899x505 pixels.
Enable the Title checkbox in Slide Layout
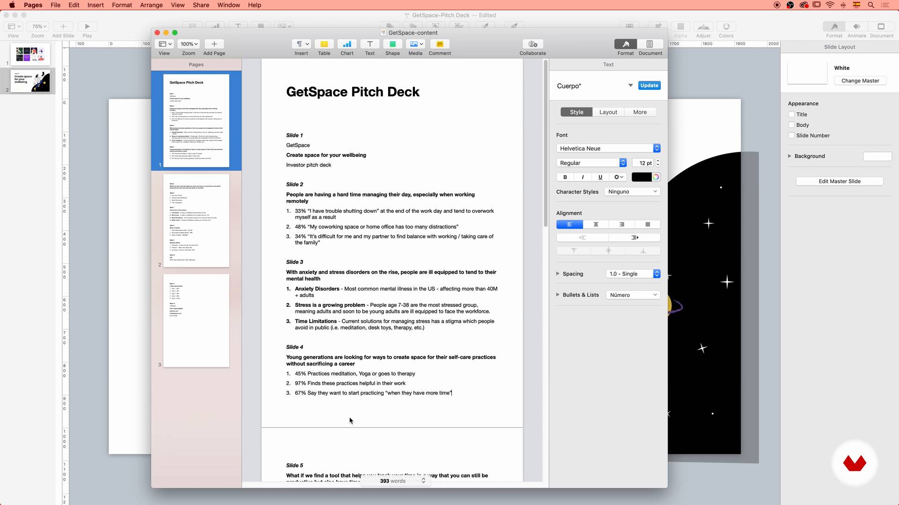pos(792,114)
